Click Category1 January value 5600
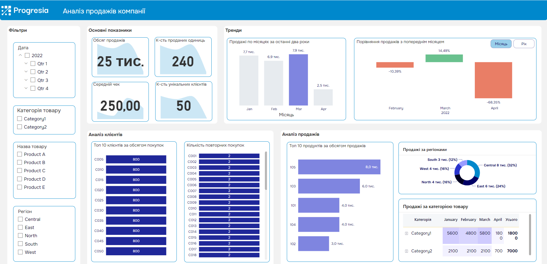The image size is (547, 264). pos(452,233)
